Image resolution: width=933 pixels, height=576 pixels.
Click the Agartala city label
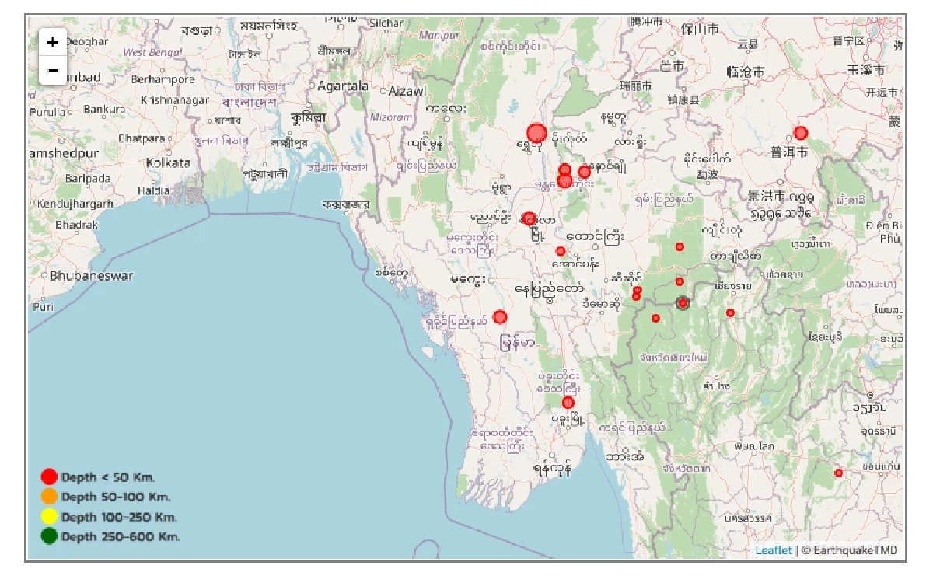pyautogui.click(x=343, y=86)
